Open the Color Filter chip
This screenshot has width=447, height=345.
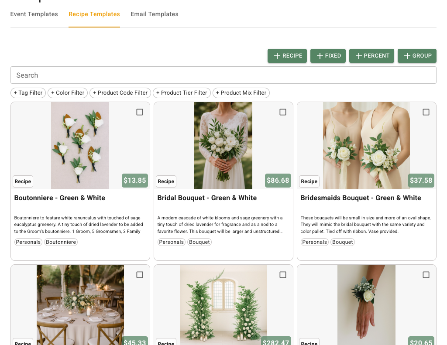coord(68,93)
